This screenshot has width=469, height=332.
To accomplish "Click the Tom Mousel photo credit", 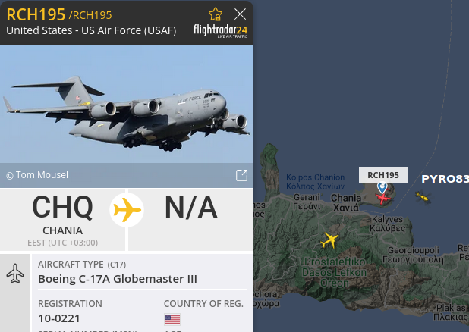I will click(37, 175).
